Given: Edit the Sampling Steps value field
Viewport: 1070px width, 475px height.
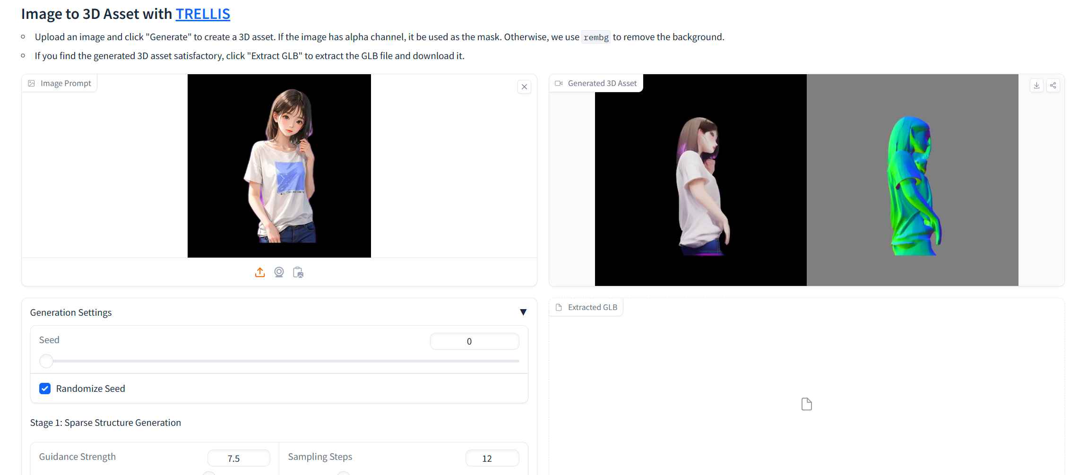Looking at the screenshot, I should point(492,458).
